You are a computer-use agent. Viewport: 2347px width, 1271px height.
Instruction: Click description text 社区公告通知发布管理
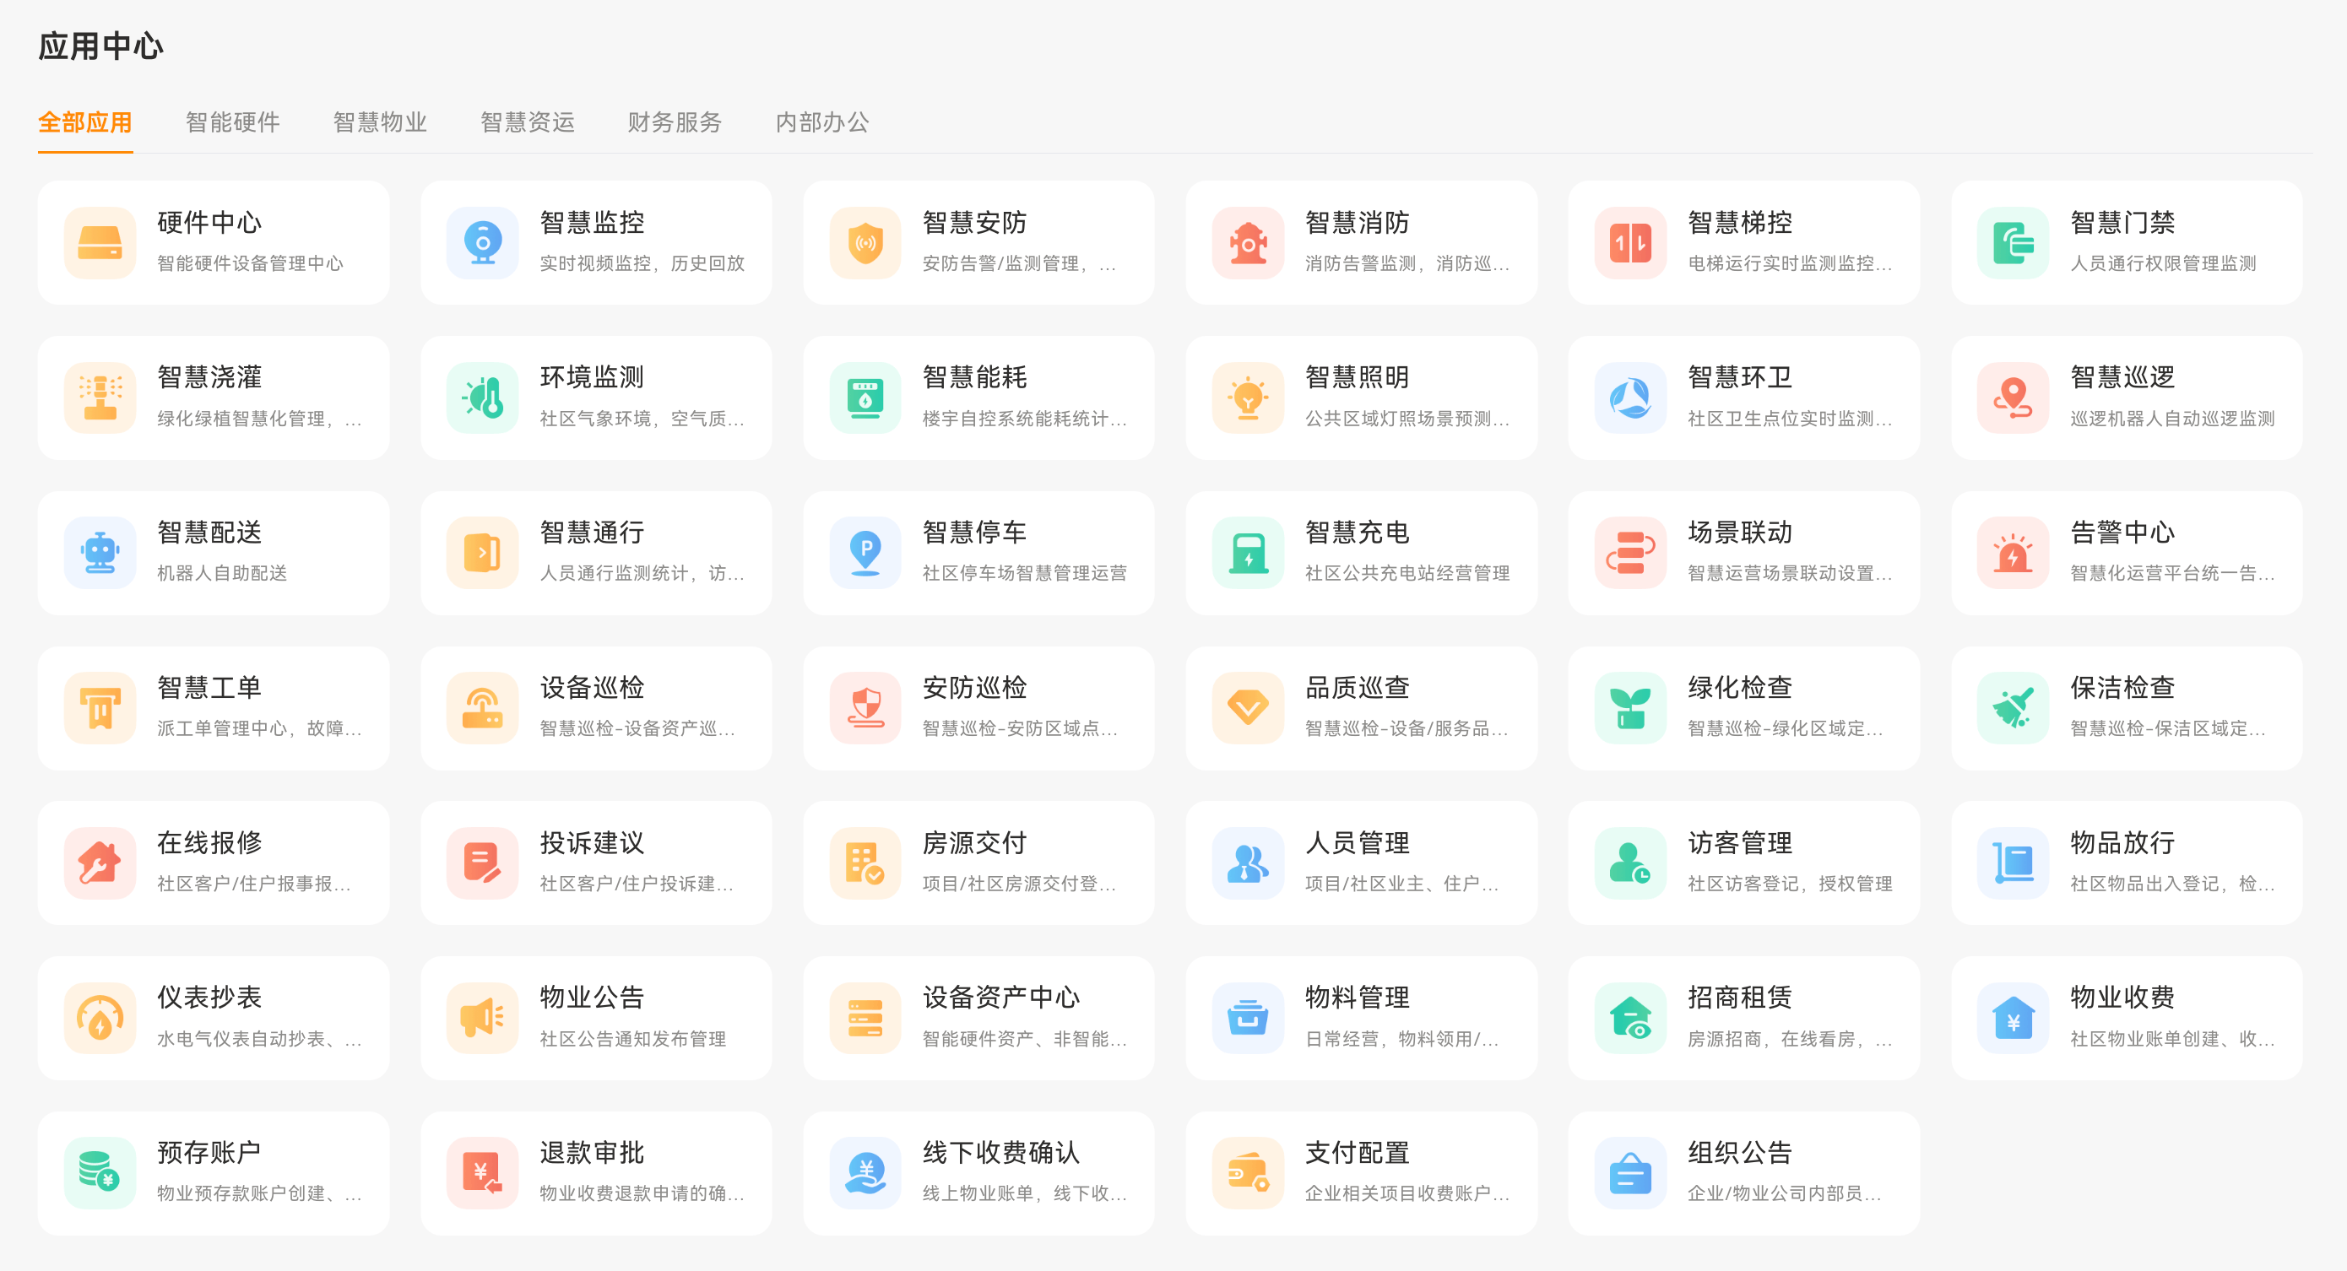pyautogui.click(x=632, y=1039)
